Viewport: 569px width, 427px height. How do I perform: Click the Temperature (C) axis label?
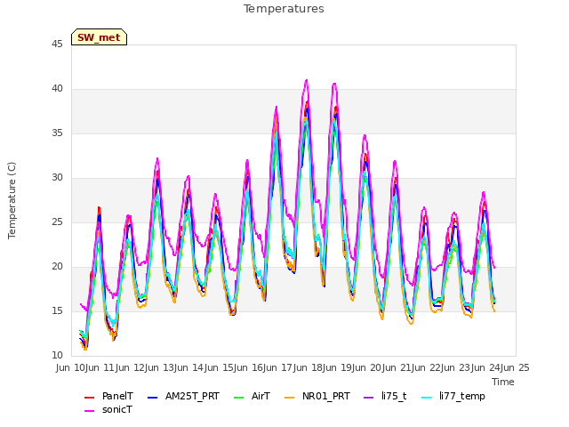(x=12, y=200)
